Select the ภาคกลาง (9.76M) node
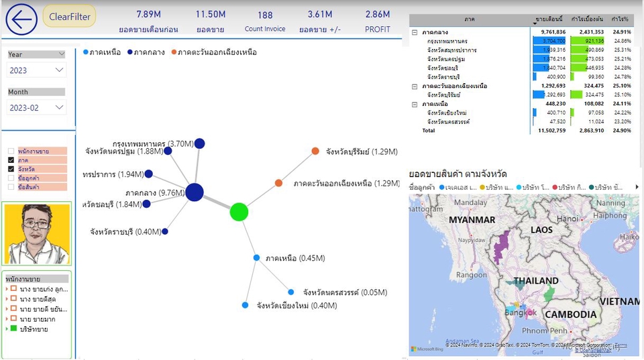Screen dimensions: 644x360 [x=195, y=192]
